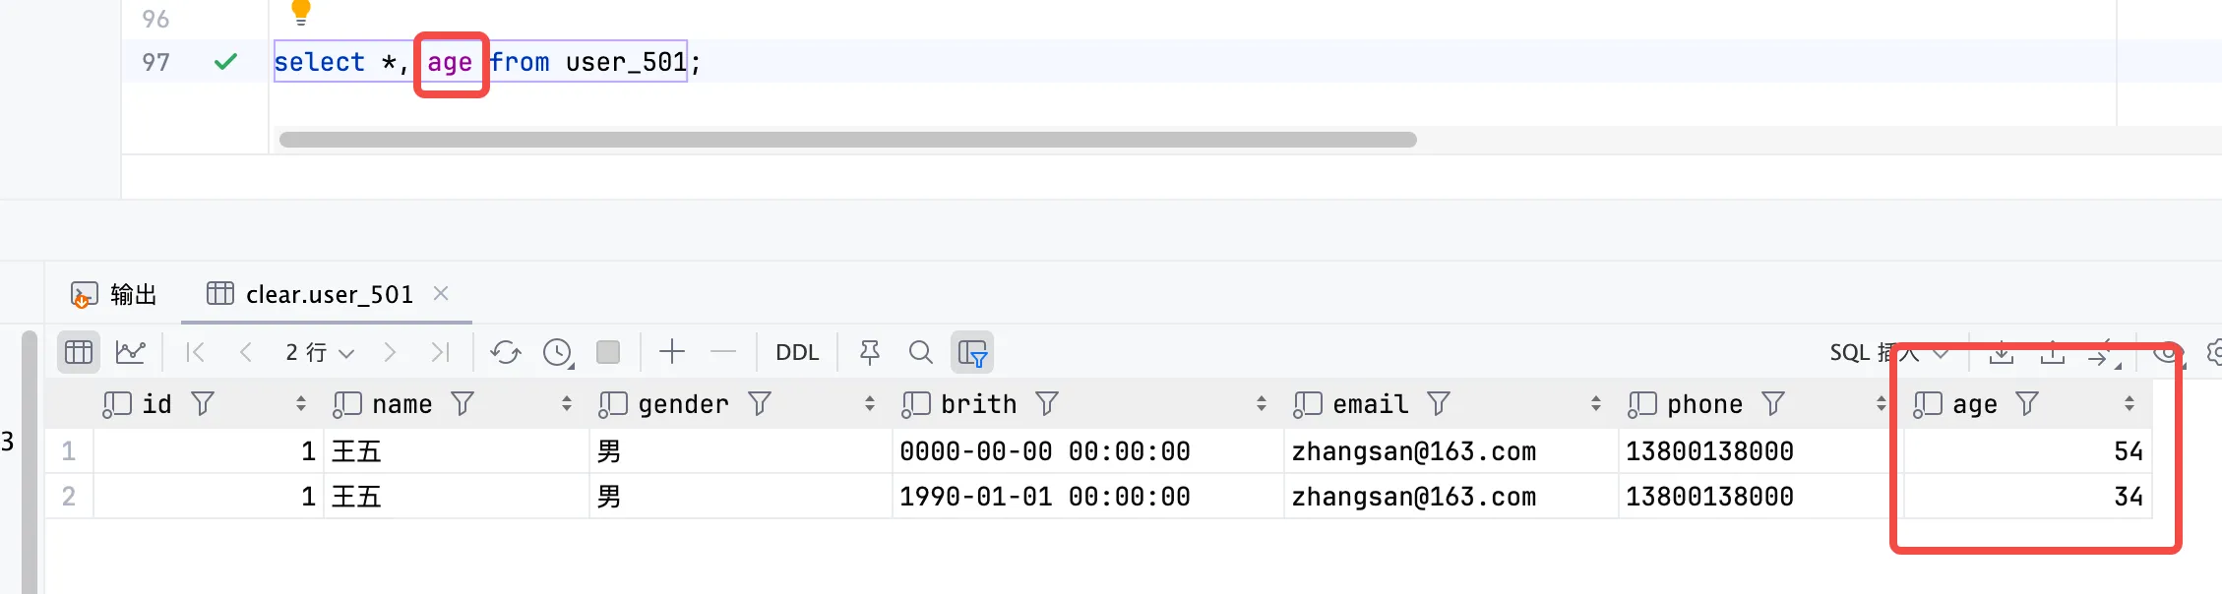
Task: Toggle filter for the email column
Action: 1439,404
